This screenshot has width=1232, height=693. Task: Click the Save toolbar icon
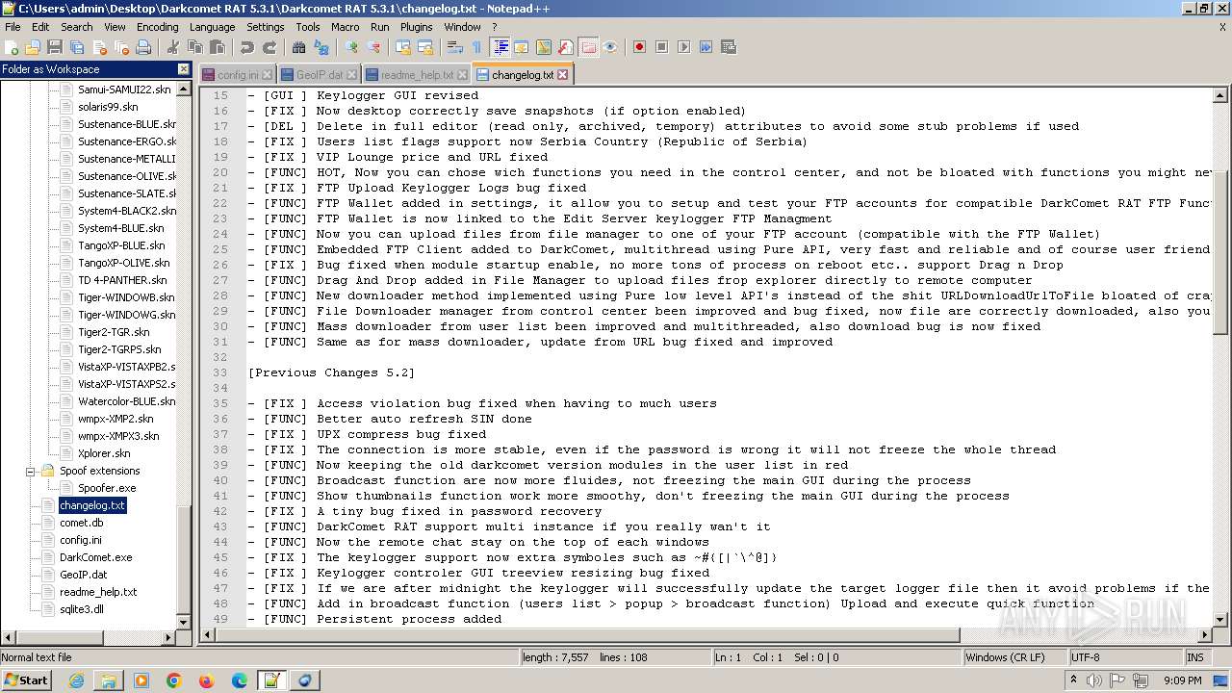[x=55, y=47]
